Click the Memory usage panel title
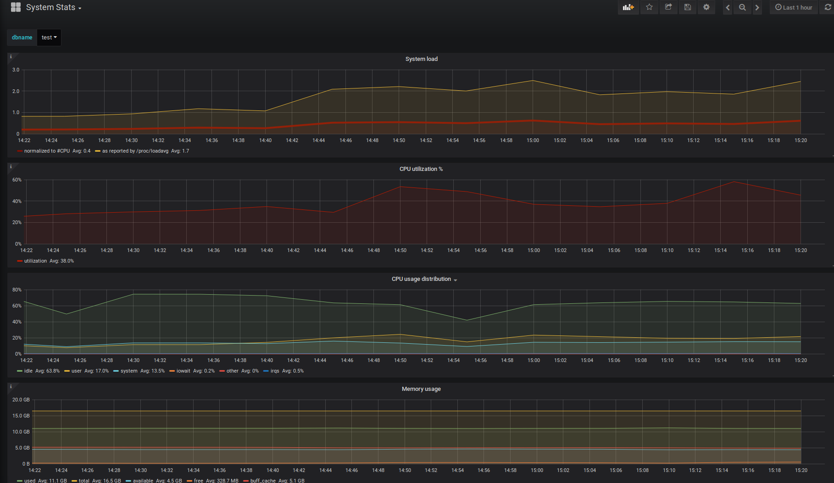Screen dimensions: 834x483 coord(421,389)
